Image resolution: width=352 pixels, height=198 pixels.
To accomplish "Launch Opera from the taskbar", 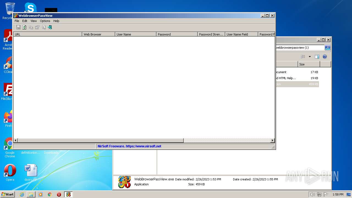I will click(x=59, y=194).
